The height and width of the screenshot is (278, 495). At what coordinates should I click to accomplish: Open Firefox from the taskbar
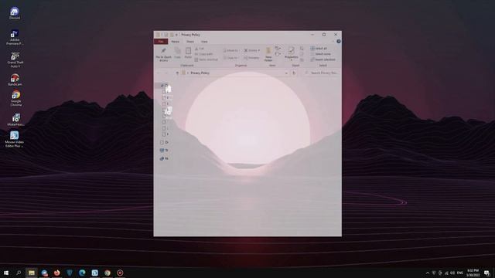(56, 273)
